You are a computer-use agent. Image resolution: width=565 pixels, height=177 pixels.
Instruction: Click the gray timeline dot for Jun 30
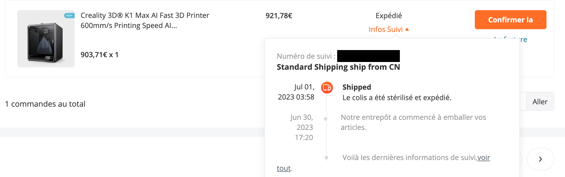click(326, 119)
